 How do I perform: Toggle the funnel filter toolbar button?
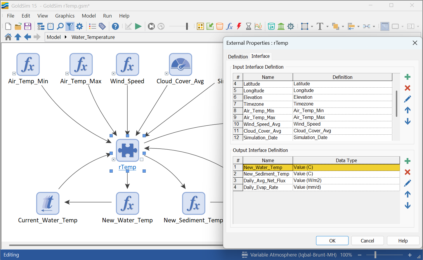click(x=70, y=26)
